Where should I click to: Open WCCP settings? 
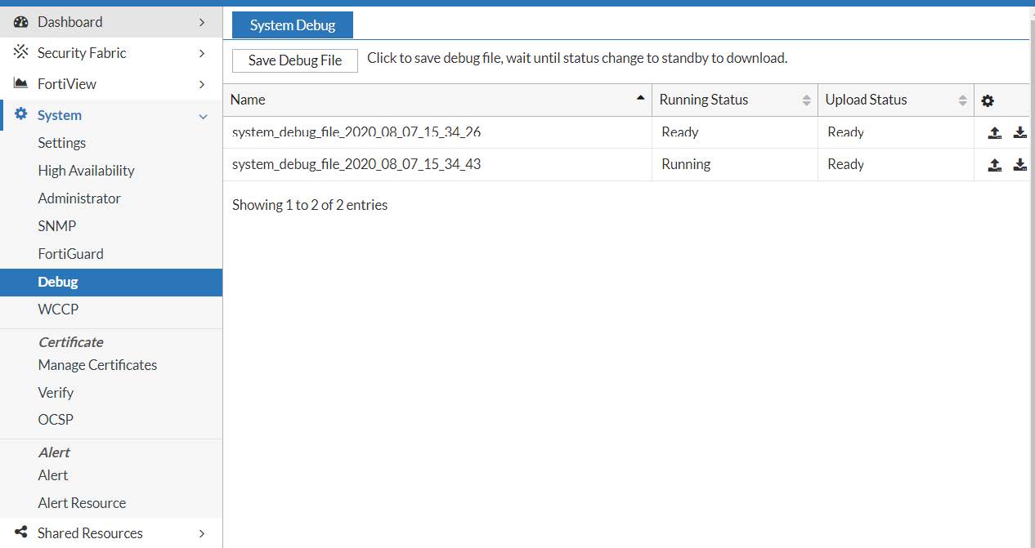[58, 310]
